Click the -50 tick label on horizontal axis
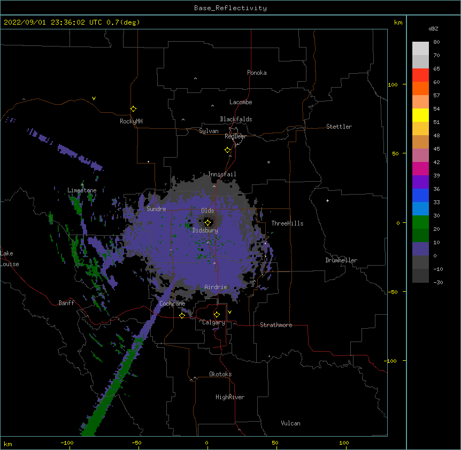Viewport: 461px width, 450px height. (136, 443)
